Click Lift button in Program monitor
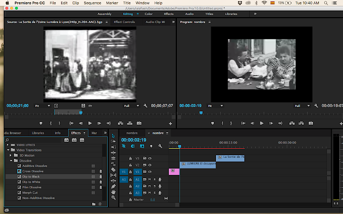The width and height of the screenshot is (343, 214). [x=292, y=124]
